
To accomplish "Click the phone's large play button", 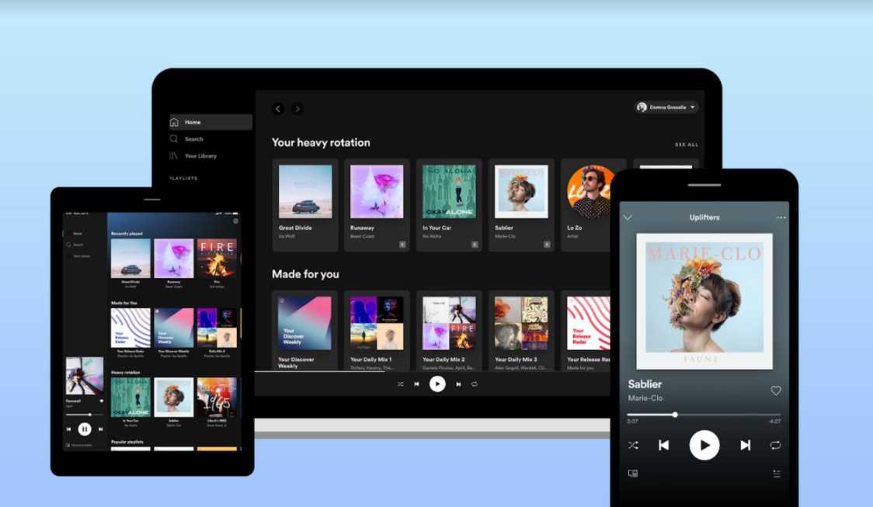I will coord(704,445).
